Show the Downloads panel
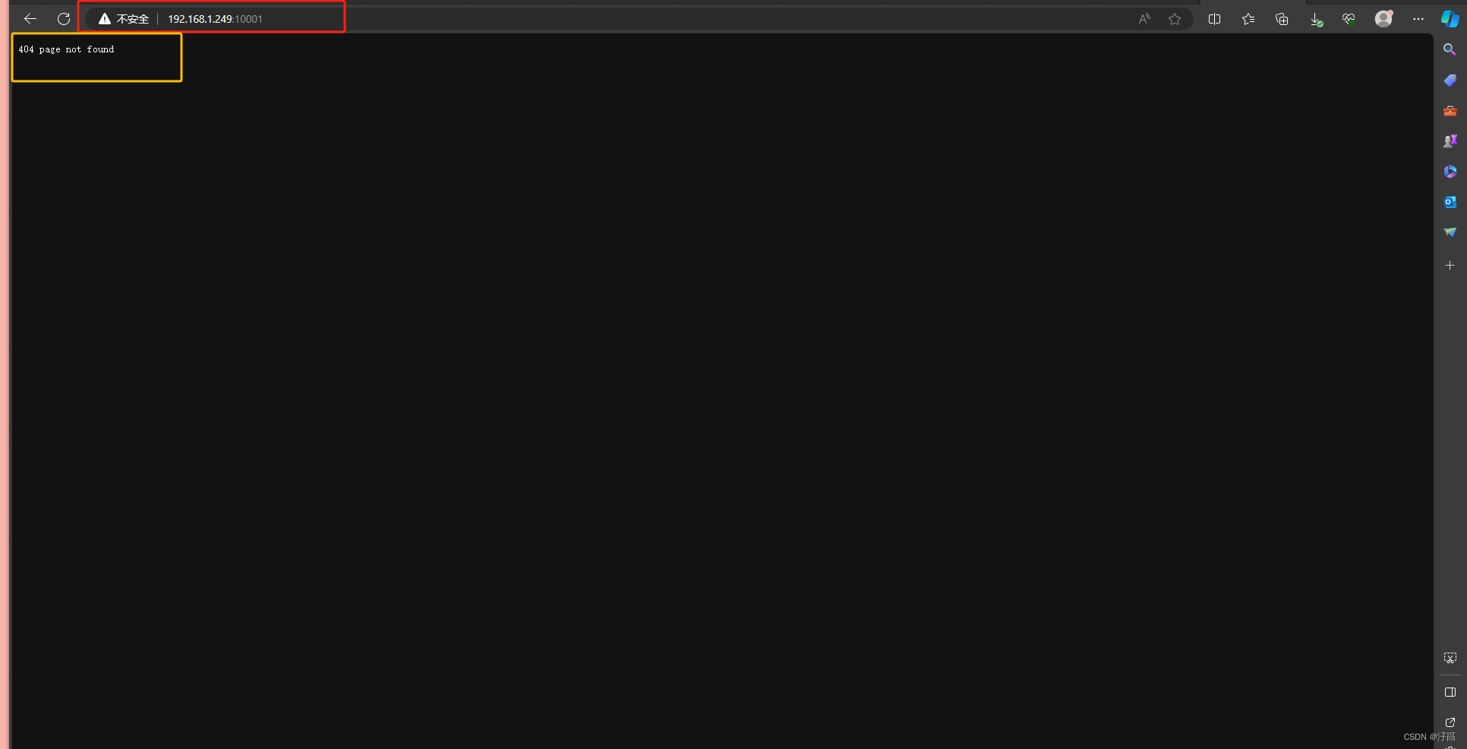 (1316, 20)
